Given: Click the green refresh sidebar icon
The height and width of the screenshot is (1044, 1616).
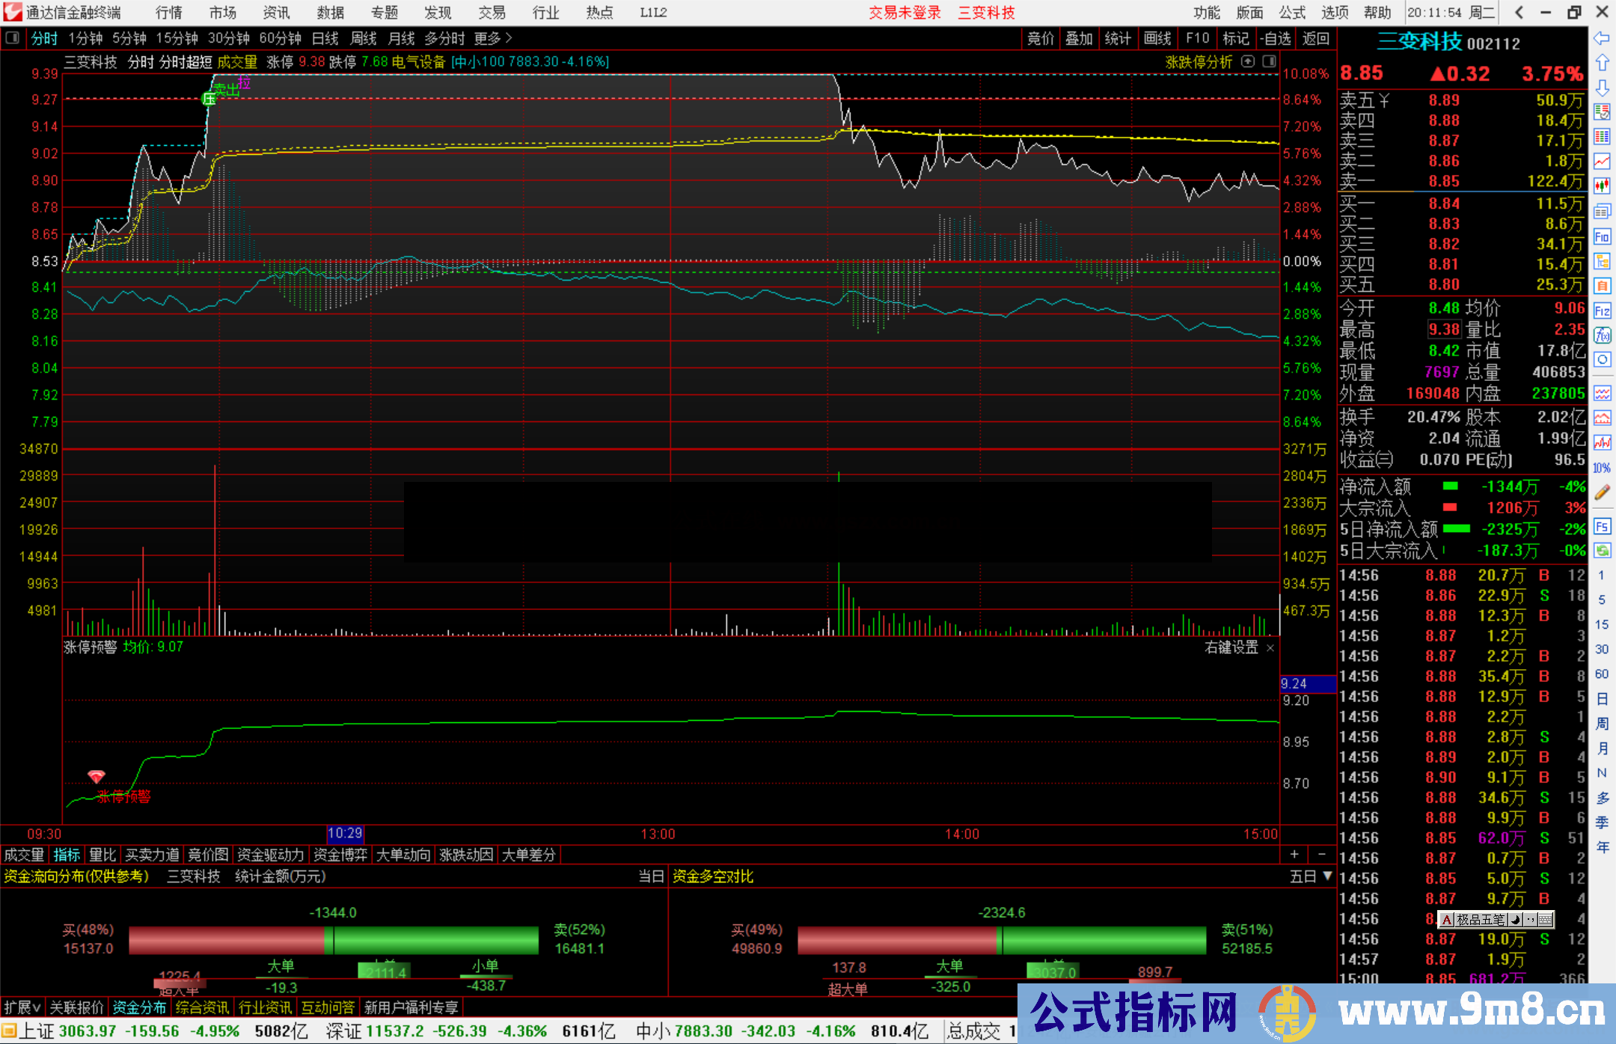Looking at the screenshot, I should click(x=1602, y=551).
